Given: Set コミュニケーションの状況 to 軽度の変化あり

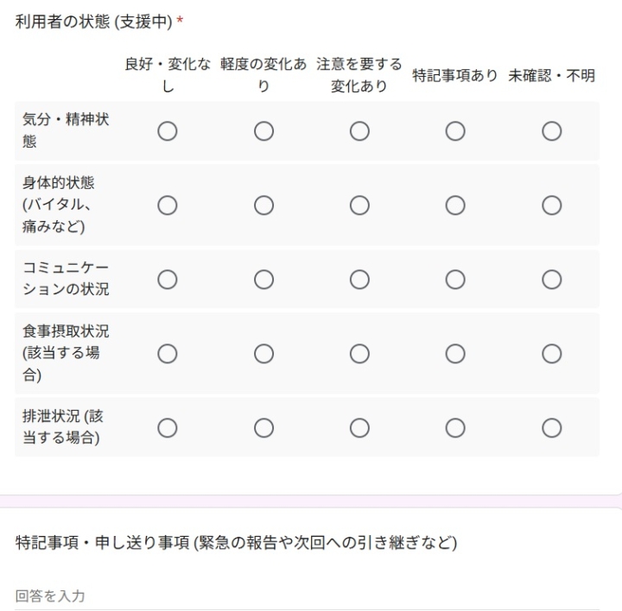Looking at the screenshot, I should click(263, 280).
